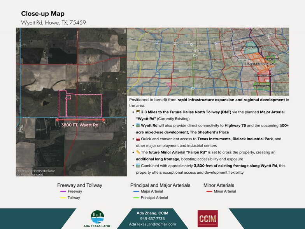Image resolution: width=305 pixels, height=229 pixels.
Task: Click the purple Freeway legend swatch
Action: [x=63, y=192]
